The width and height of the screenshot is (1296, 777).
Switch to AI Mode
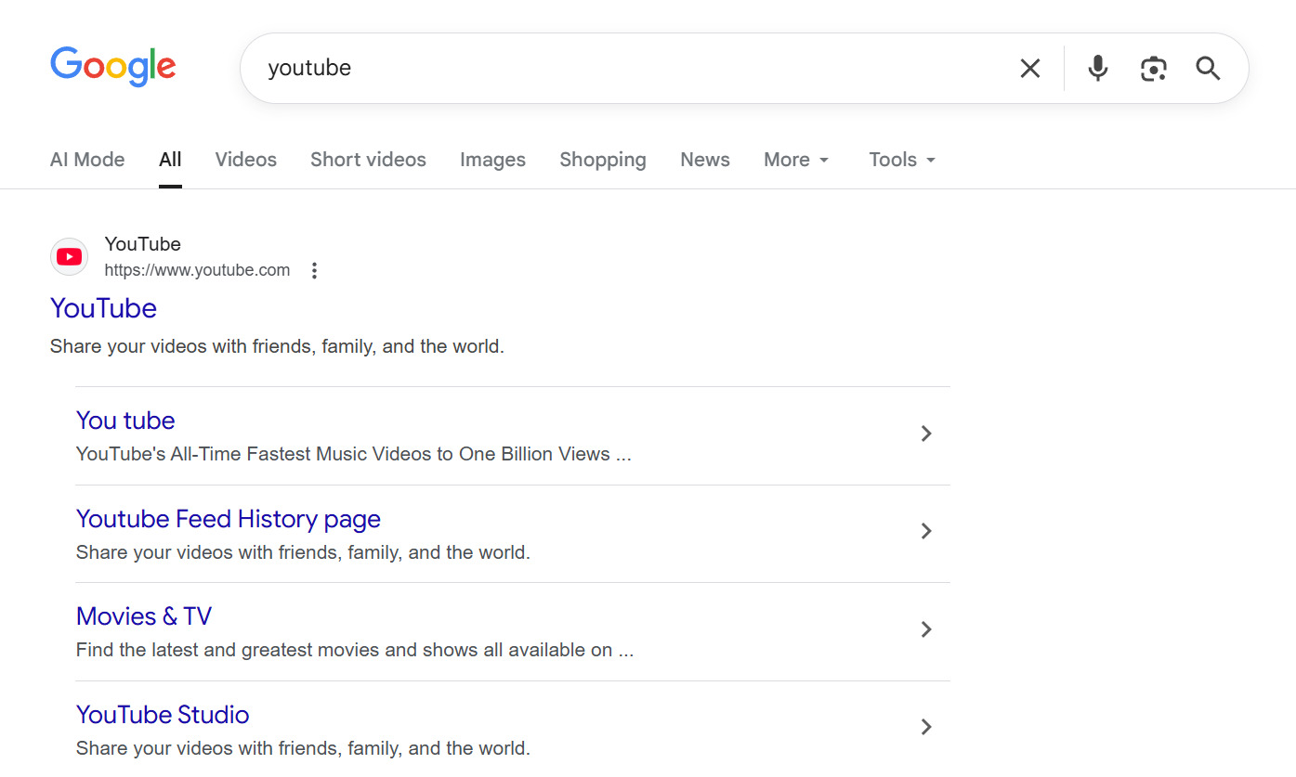pos(86,159)
